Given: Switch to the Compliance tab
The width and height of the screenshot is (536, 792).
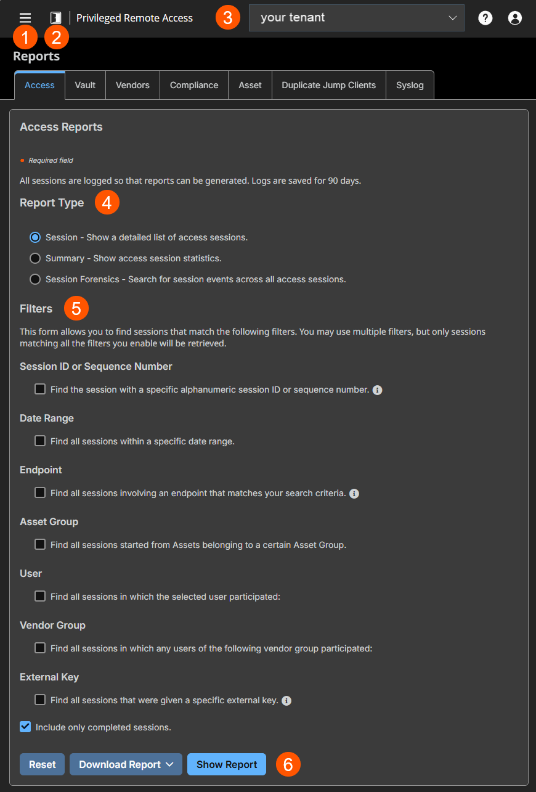Looking at the screenshot, I should point(194,85).
